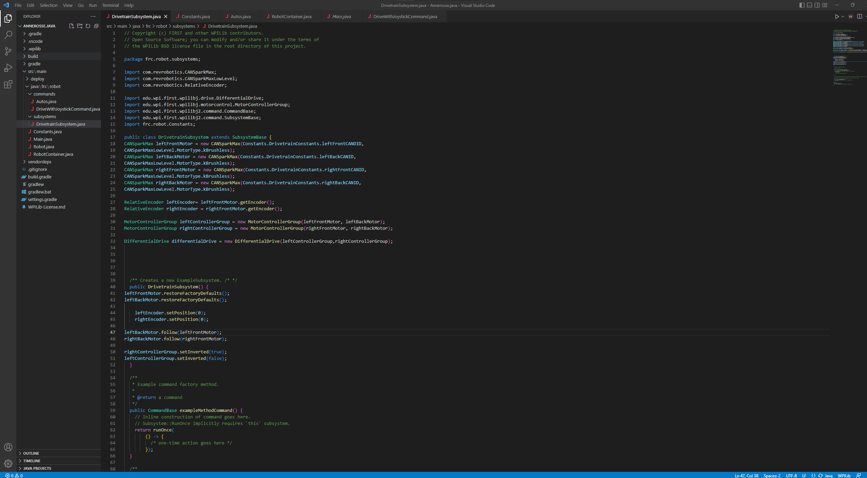The height and width of the screenshot is (478, 867).
Task: Open the run options dropdown arrow
Action: tap(843, 16)
